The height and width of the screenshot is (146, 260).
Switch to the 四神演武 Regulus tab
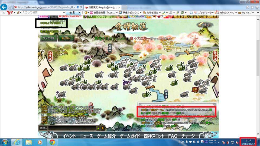point(103,8)
